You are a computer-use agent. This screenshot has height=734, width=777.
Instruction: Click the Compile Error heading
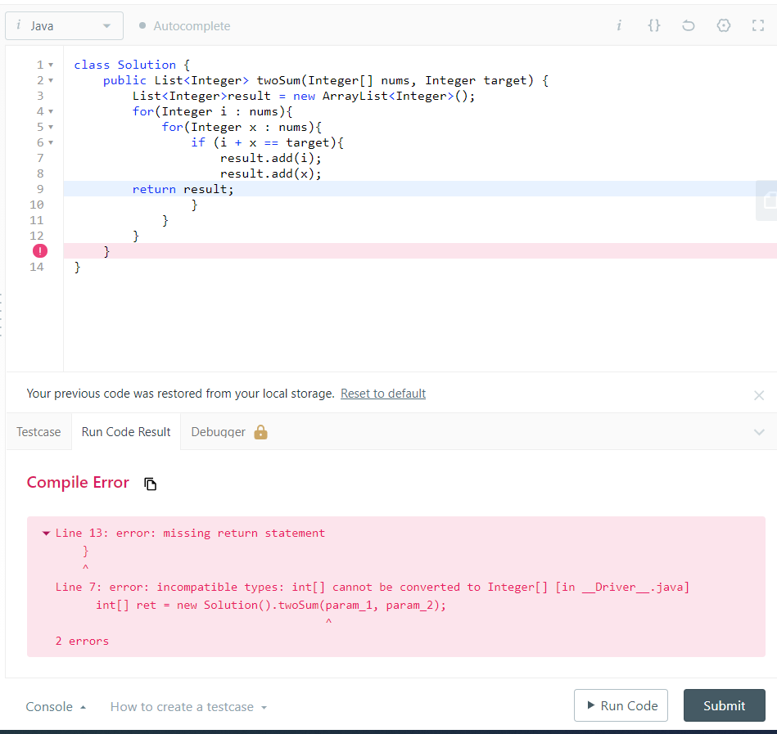[78, 483]
